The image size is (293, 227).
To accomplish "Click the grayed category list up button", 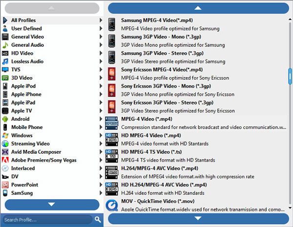I will [x=52, y=8].
